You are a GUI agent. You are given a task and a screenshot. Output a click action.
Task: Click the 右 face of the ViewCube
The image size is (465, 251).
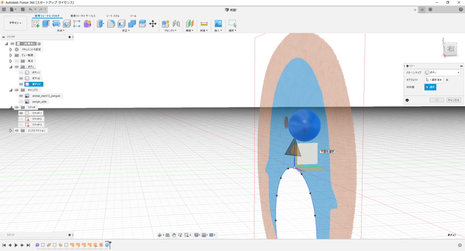pyautogui.click(x=450, y=49)
